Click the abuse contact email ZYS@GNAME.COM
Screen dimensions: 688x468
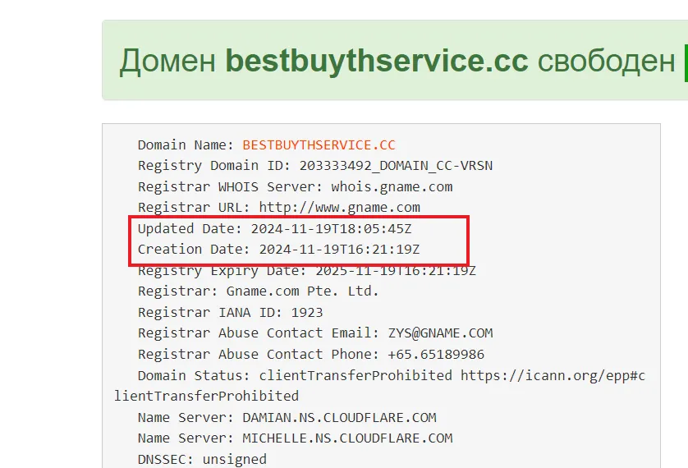pyautogui.click(x=441, y=333)
